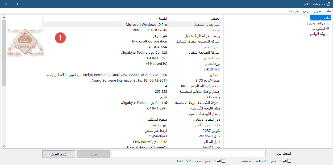Open the ملف (File) menu
Image resolution: width=333 pixels, height=165 pixels.
click(x=328, y=11)
